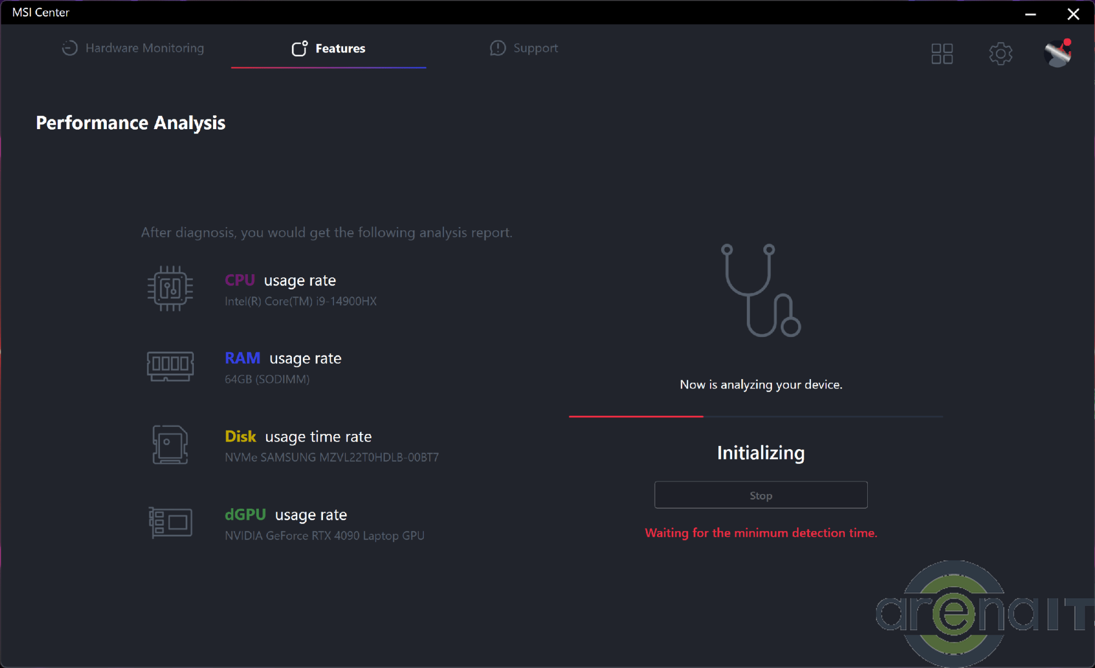Image resolution: width=1095 pixels, height=668 pixels.
Task: Click the dGPU graphics card icon
Action: [170, 522]
